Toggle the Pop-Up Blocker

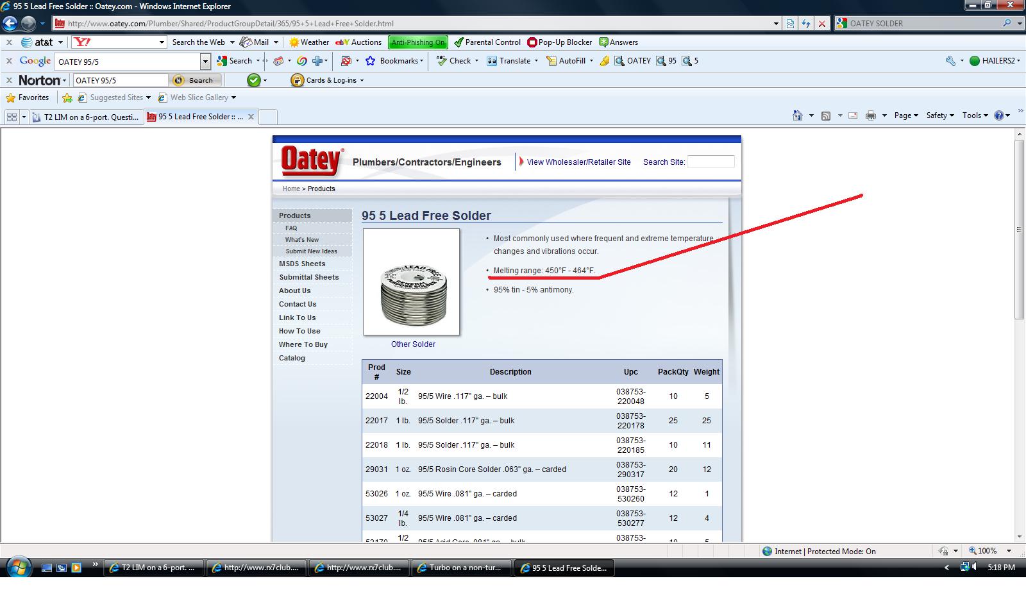click(559, 42)
